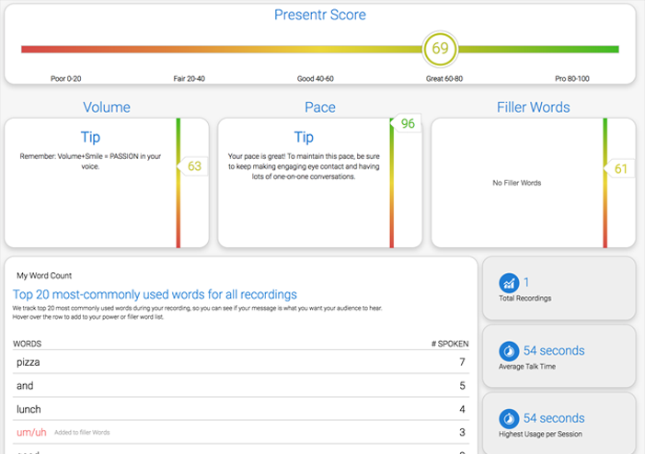Select the Volume heading
645x454 pixels.
pyautogui.click(x=107, y=108)
